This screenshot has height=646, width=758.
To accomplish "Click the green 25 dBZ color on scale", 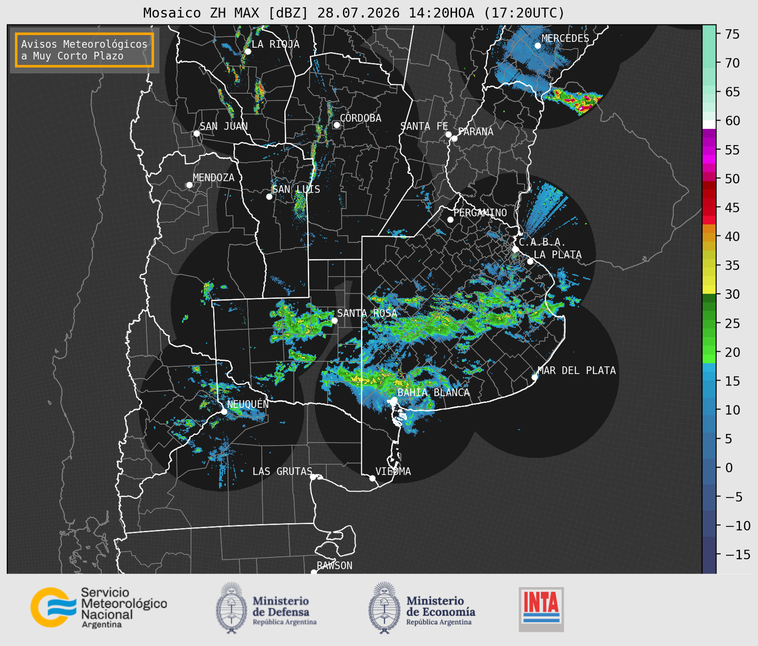I will [x=709, y=323].
